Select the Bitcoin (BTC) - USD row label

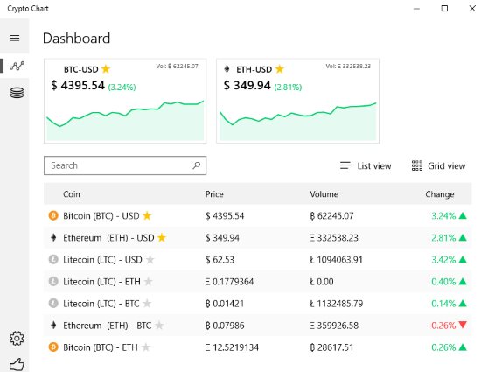(101, 216)
